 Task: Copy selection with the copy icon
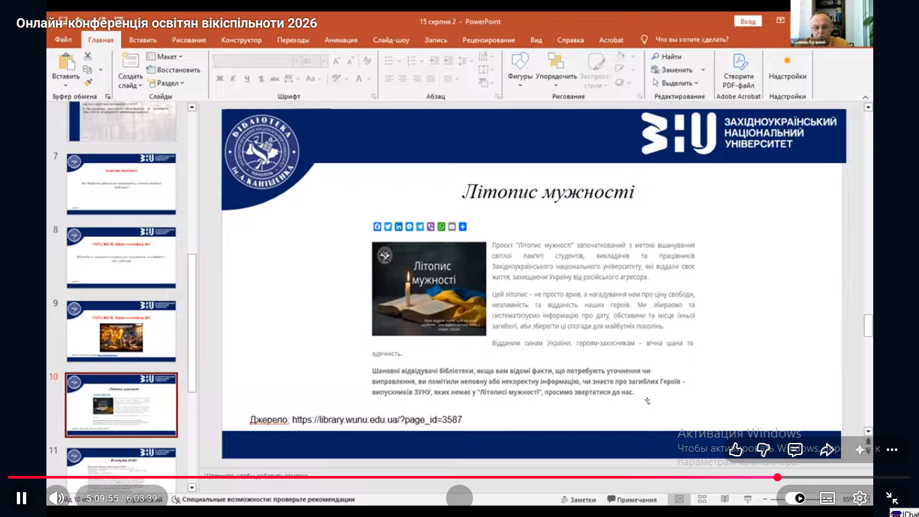click(x=87, y=69)
